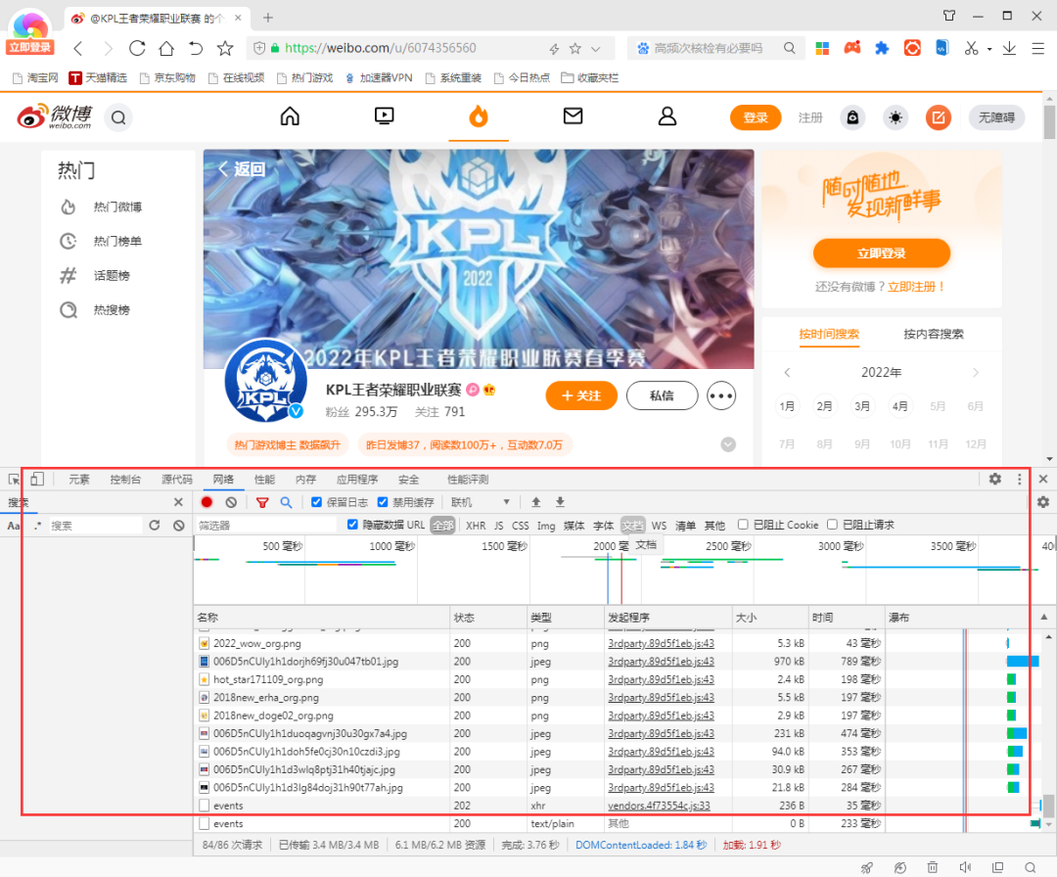Switch to the 性能 DevTools tab
Screen dimensions: 1057x877
(264, 480)
